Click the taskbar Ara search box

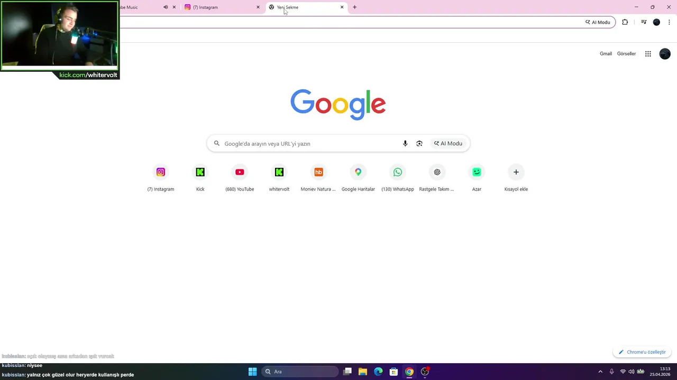[300, 372]
